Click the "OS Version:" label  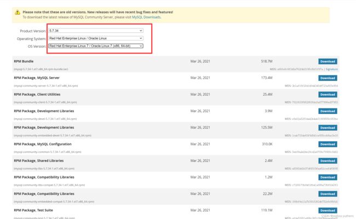37,47
